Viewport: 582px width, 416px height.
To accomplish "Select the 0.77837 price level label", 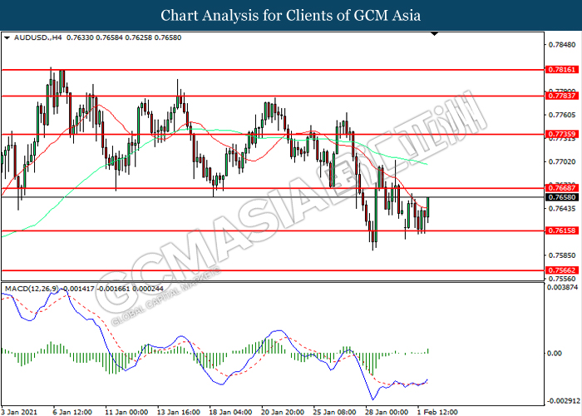I will 561,96.
